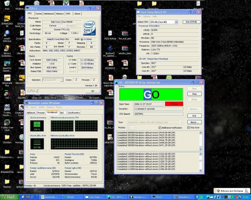Click the Core Temp window title icon
Viewport: 251px width, 200px height.
[139, 12]
